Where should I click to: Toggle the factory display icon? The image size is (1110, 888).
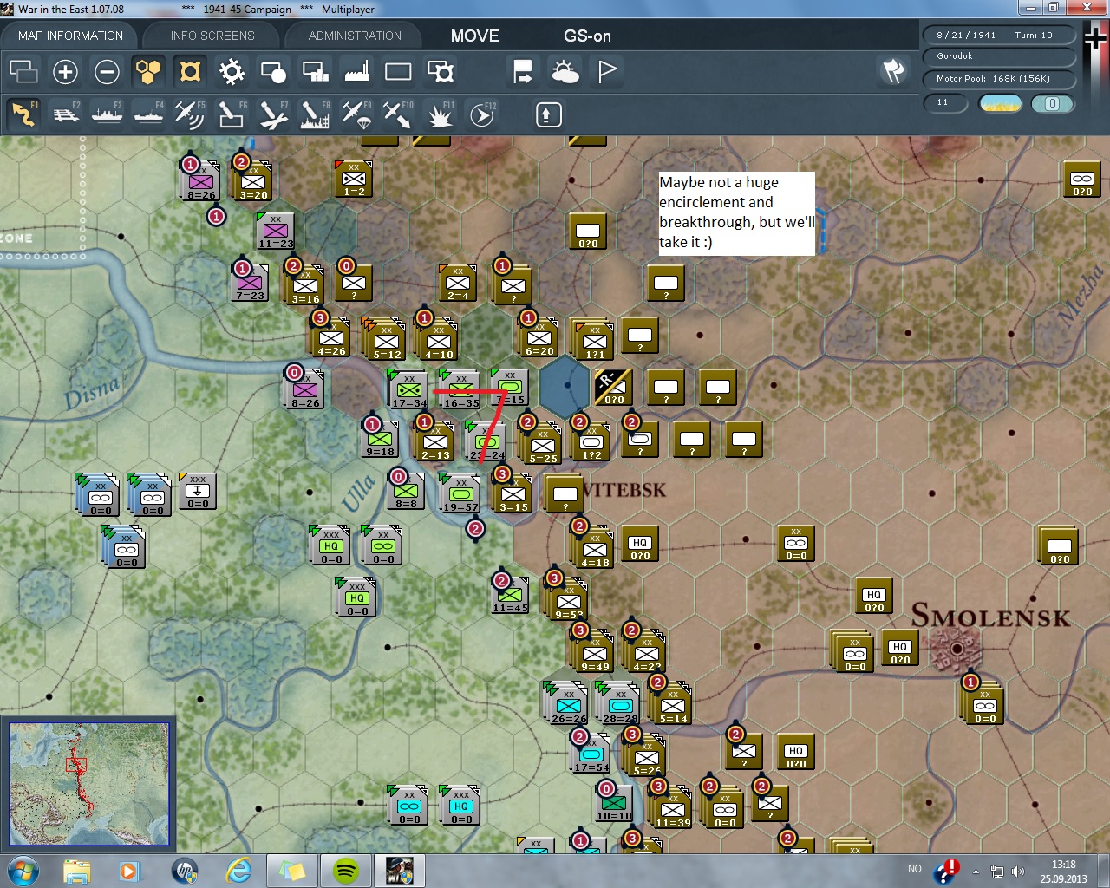(x=356, y=71)
